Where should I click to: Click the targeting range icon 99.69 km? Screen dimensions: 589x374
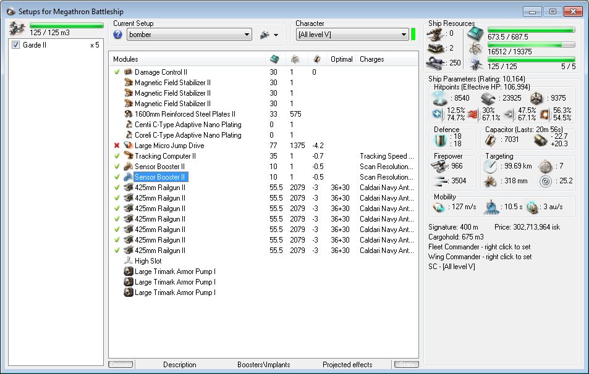490,166
